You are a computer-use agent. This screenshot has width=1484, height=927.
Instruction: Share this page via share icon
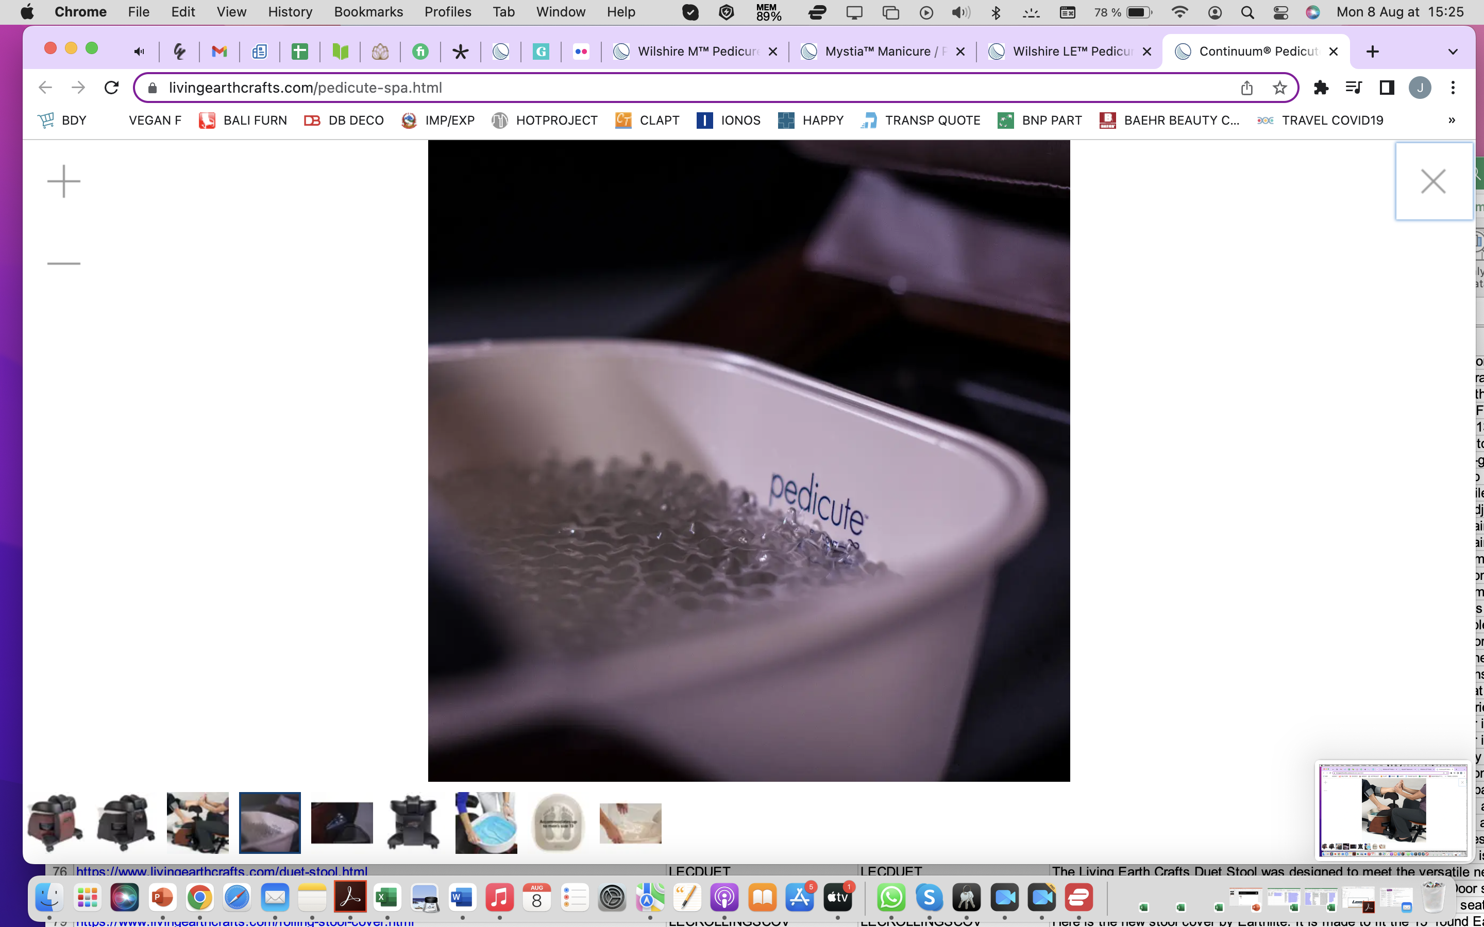pos(1246,88)
